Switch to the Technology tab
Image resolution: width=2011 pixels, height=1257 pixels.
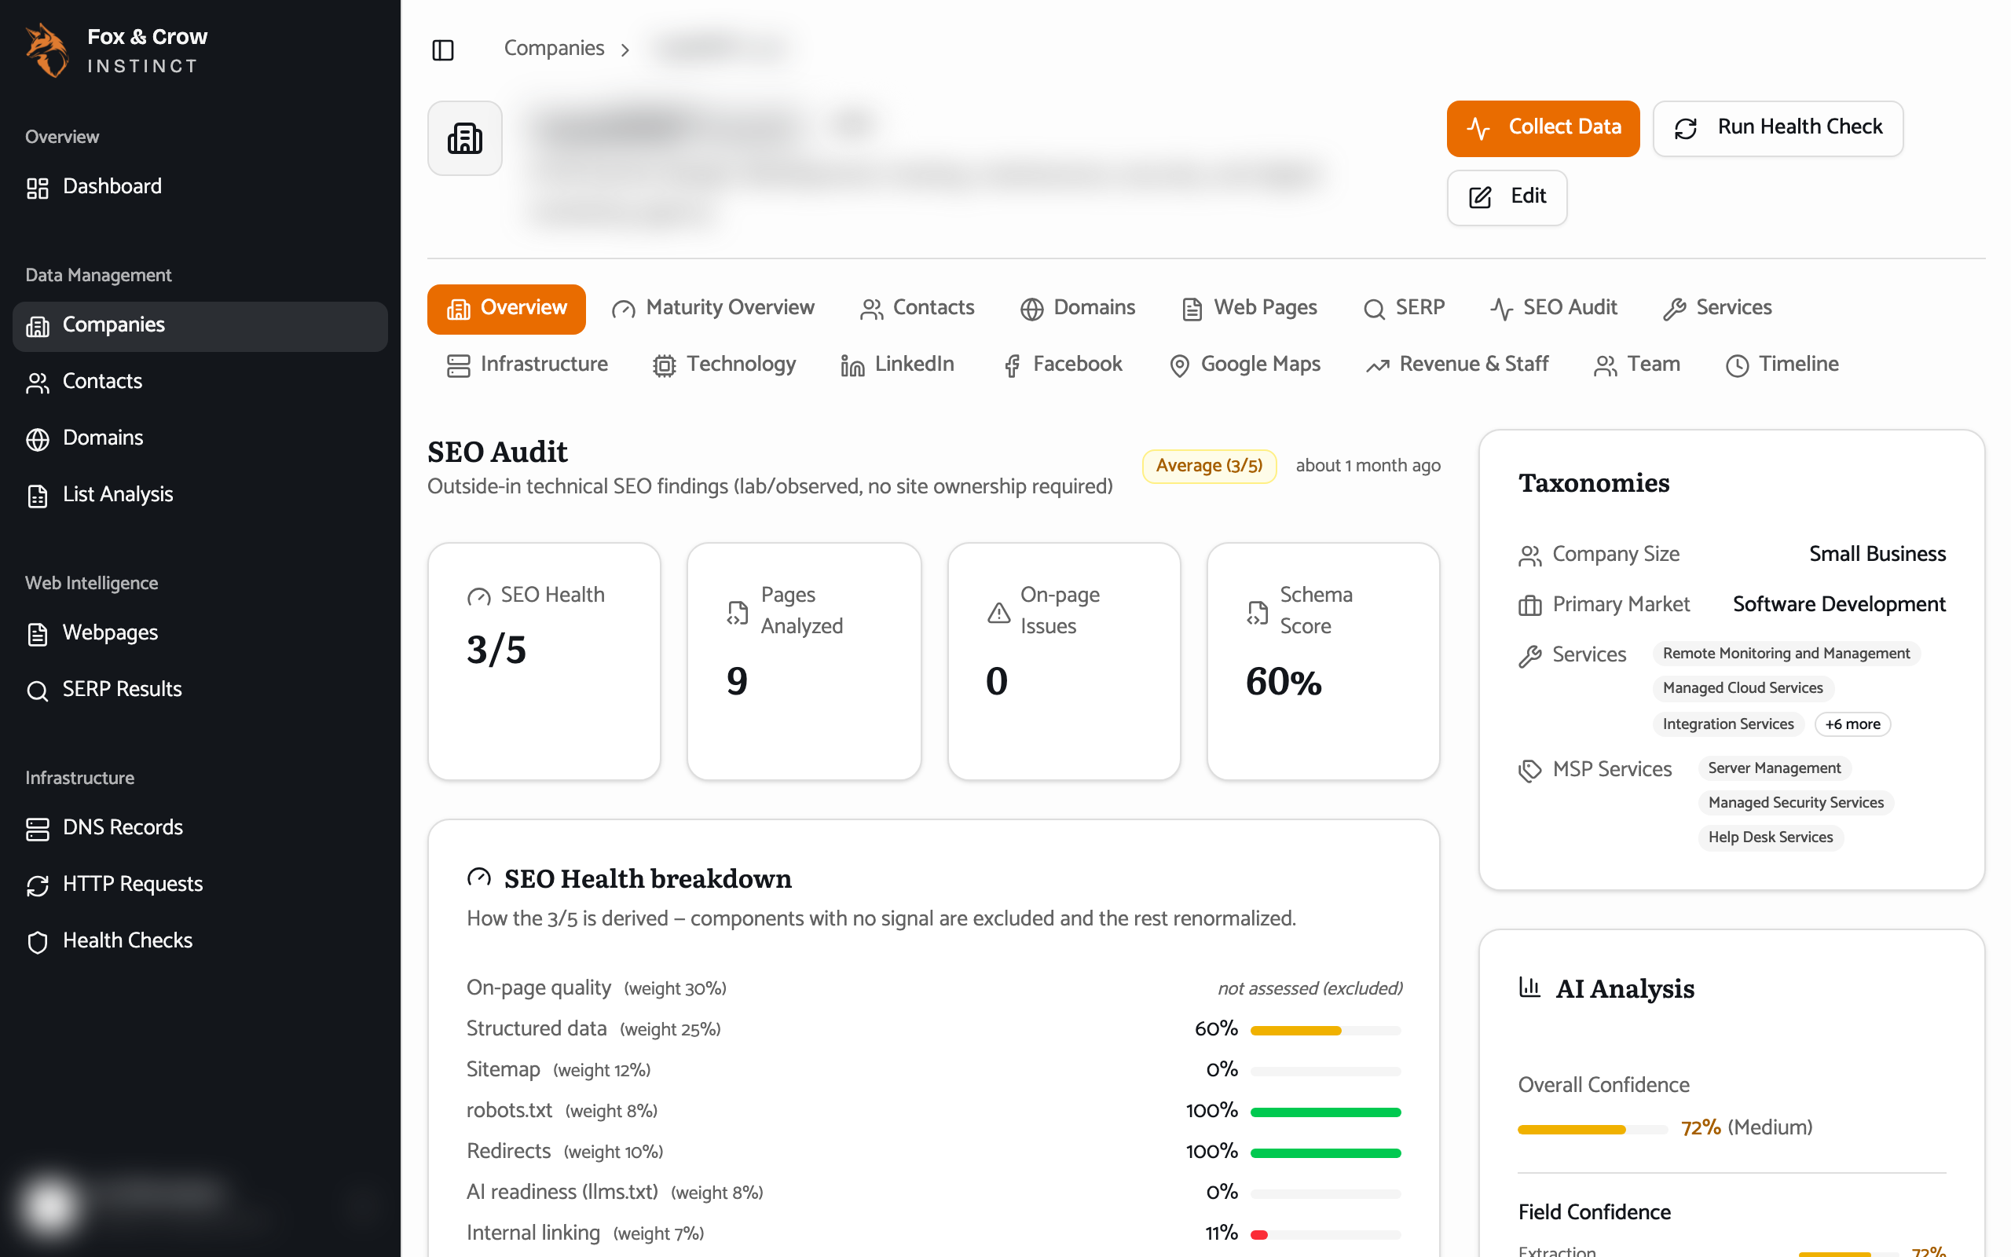click(x=723, y=366)
